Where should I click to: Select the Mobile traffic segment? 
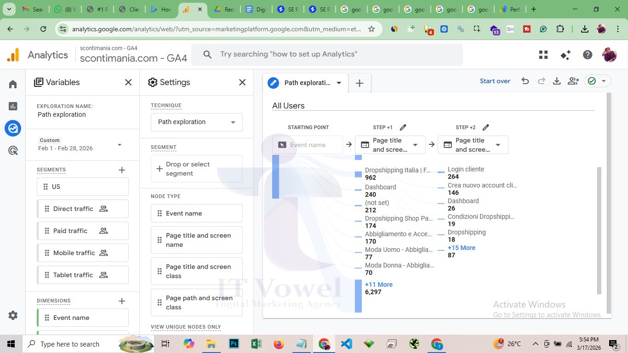click(x=83, y=253)
